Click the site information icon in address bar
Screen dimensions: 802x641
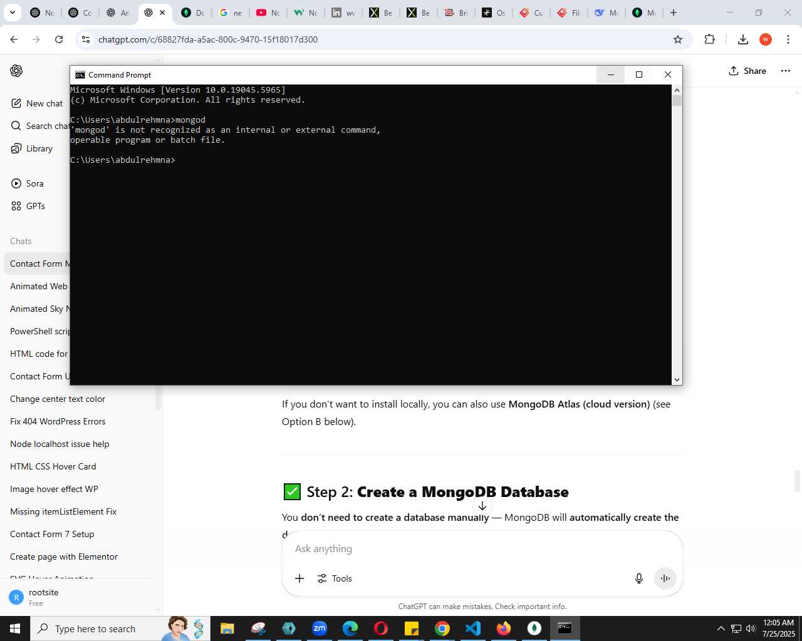point(86,39)
